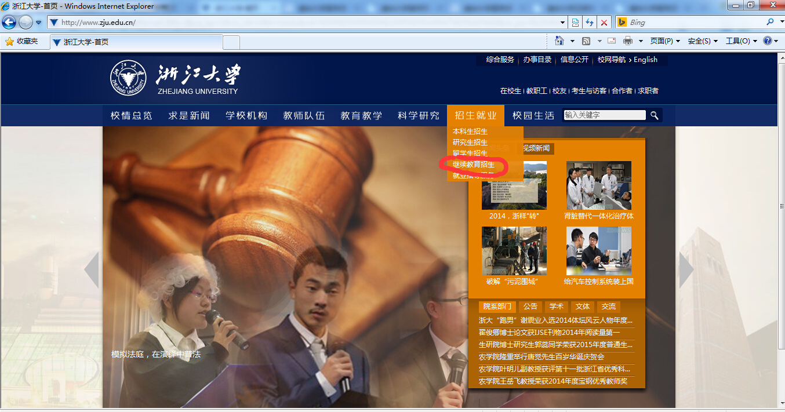
Task: Open the 教师队伍 navigation item
Action: 304,115
